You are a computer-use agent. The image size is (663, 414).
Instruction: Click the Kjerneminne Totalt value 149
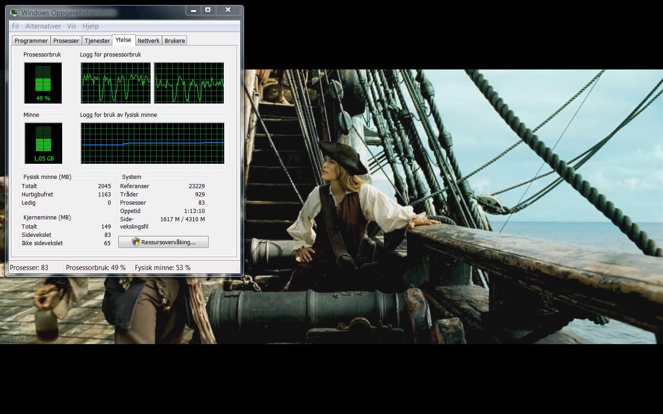pyautogui.click(x=106, y=227)
